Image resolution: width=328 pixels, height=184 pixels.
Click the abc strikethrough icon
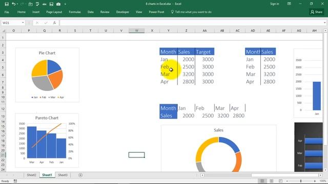click(x=45, y=4)
